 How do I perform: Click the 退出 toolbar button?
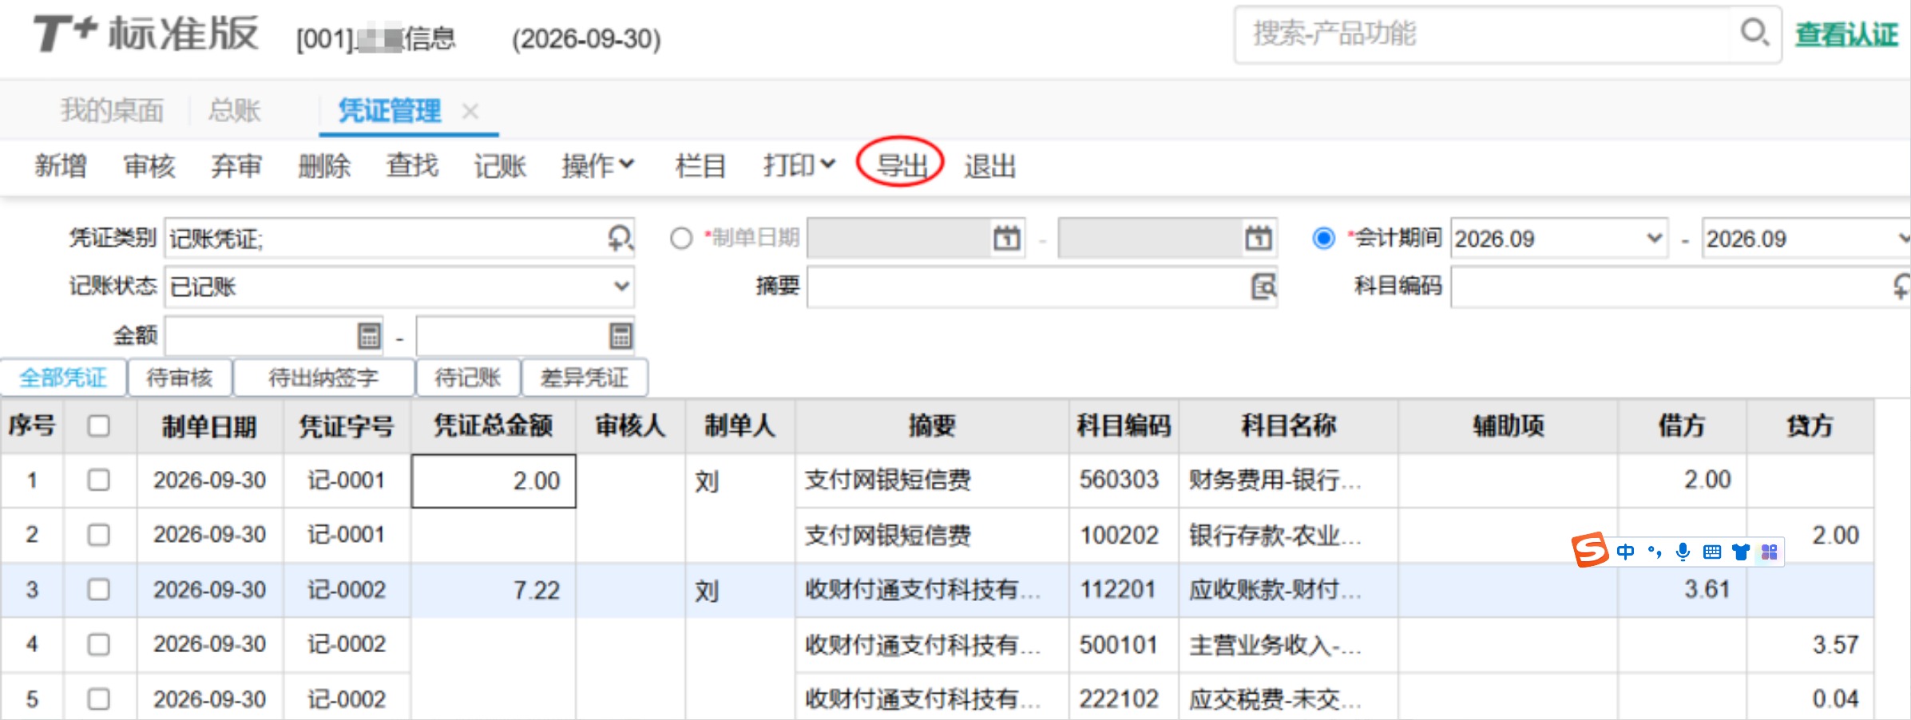point(989,165)
